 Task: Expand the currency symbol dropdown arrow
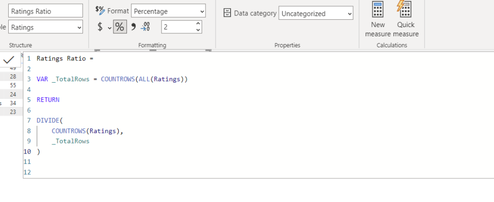tap(110, 28)
